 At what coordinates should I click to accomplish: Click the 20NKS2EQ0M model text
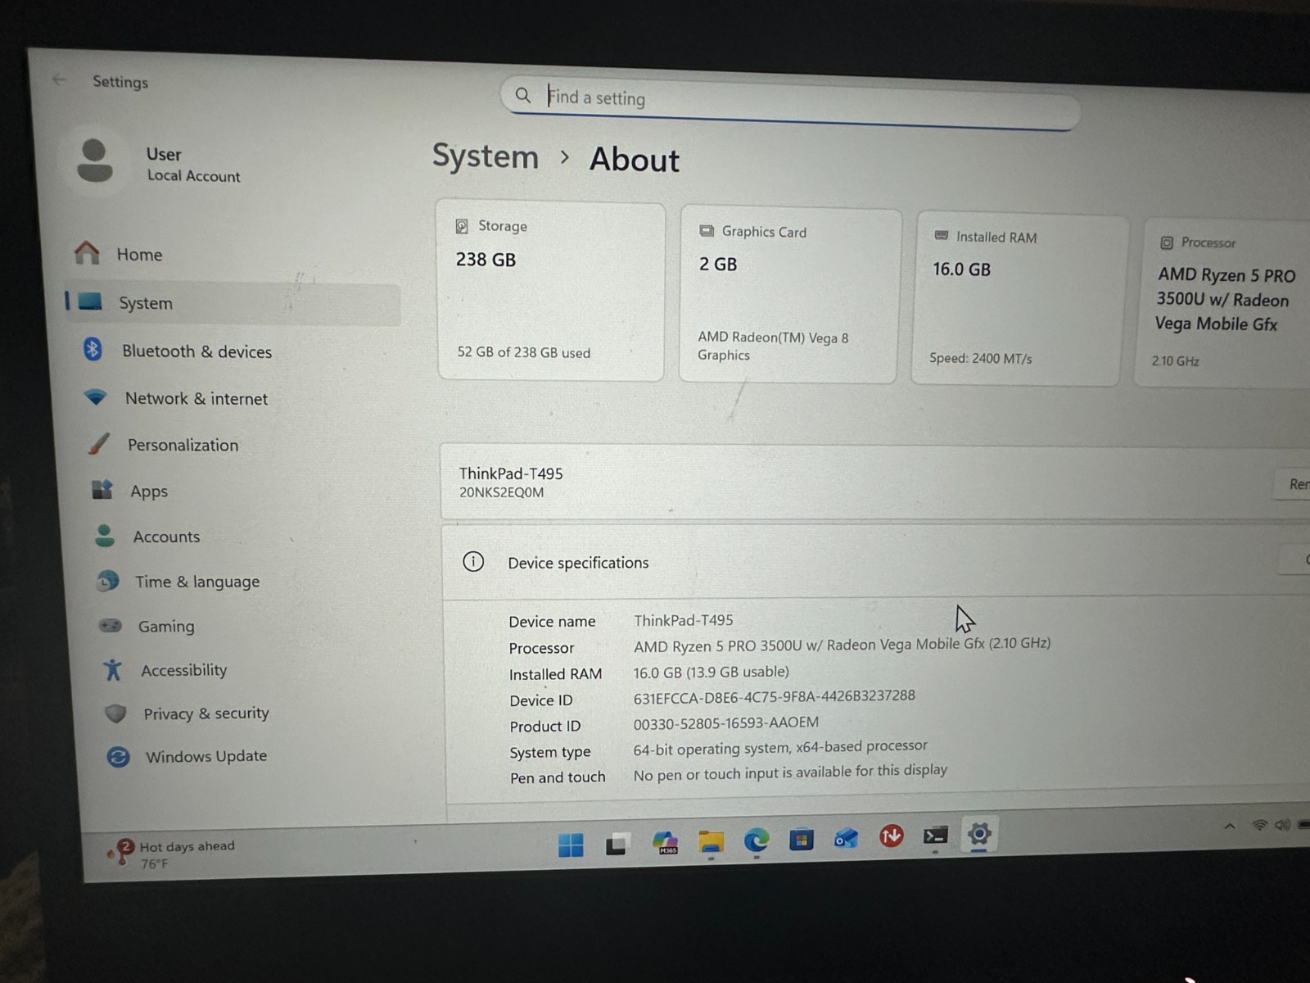point(501,492)
